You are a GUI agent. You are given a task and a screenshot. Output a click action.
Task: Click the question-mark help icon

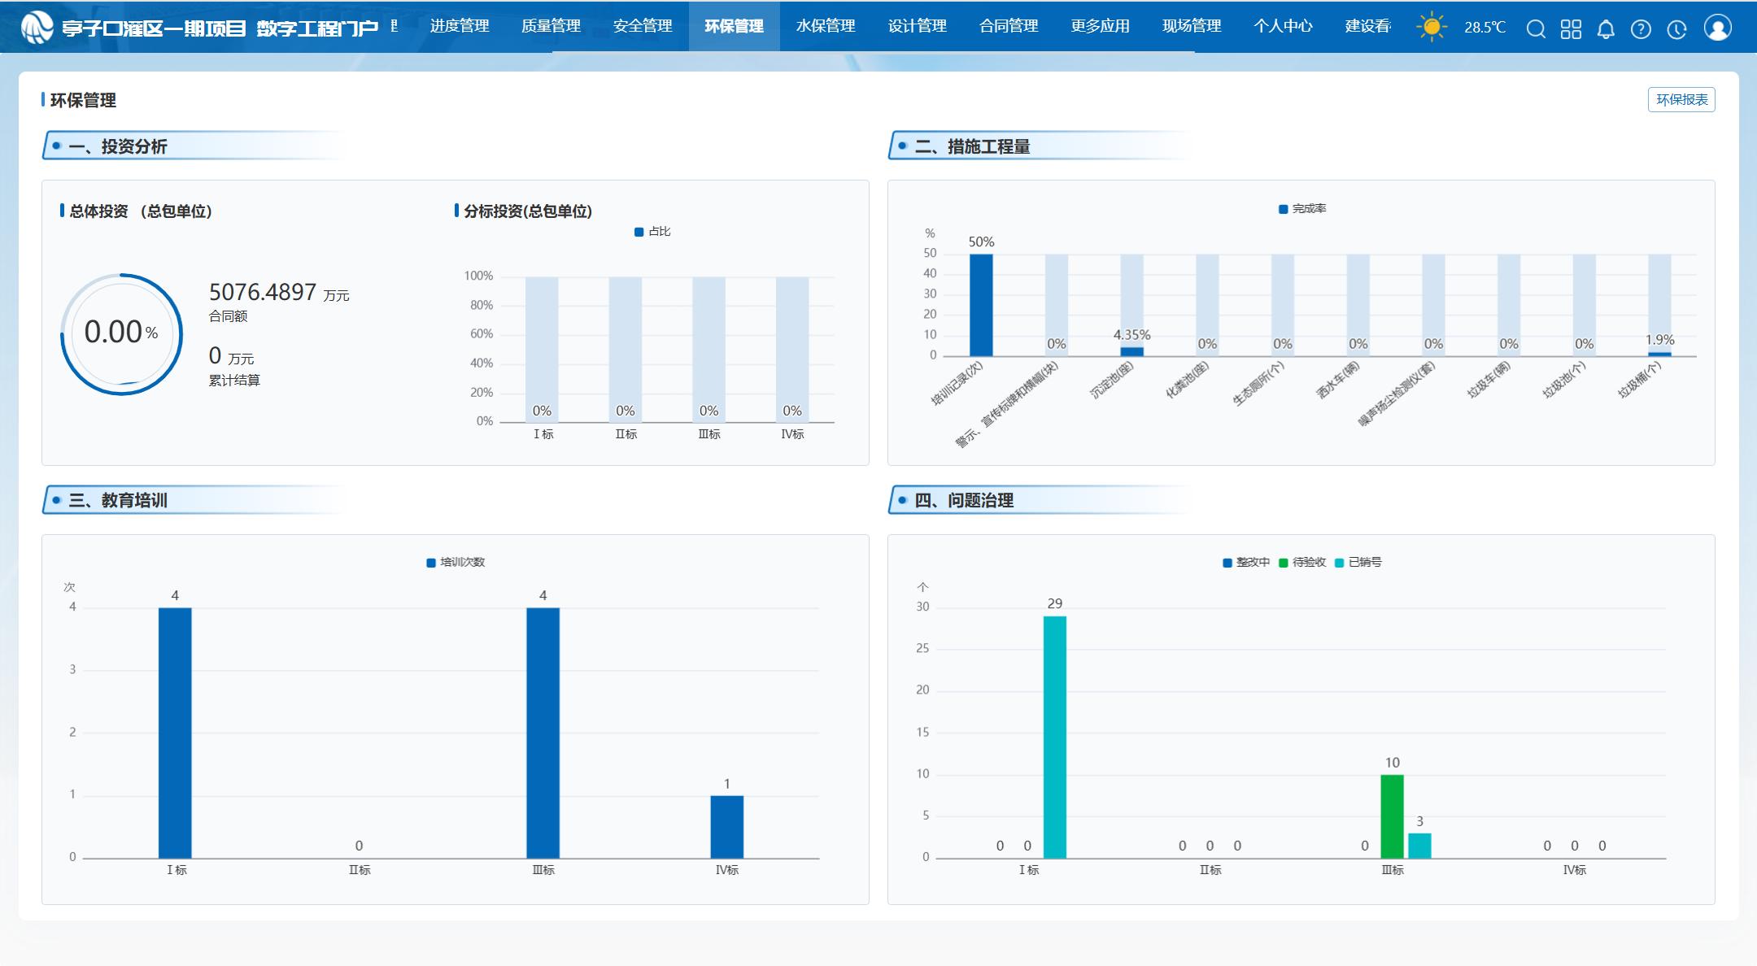[x=1641, y=29]
